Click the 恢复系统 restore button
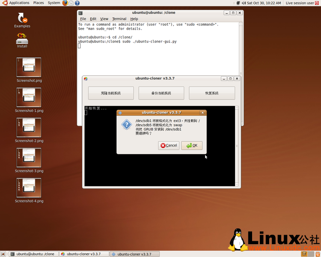Viewport: 321px width, 257px height. [x=212, y=93]
